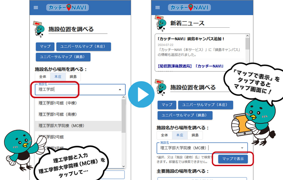This screenshot has height=180, width=283.
Task: Click the カッチーNAVI logo on right screen
Action: pyautogui.click(x=189, y=8)
